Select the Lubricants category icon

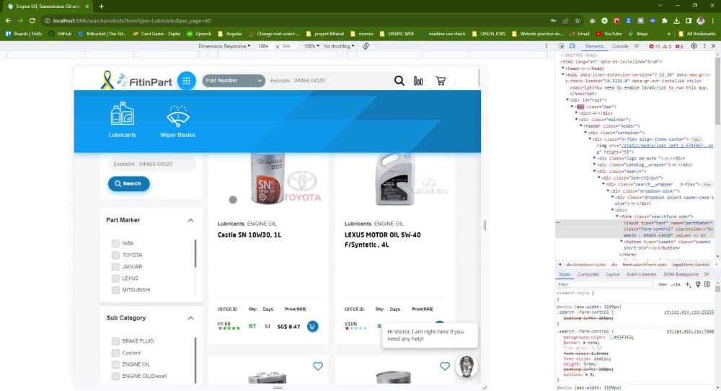coord(123,120)
